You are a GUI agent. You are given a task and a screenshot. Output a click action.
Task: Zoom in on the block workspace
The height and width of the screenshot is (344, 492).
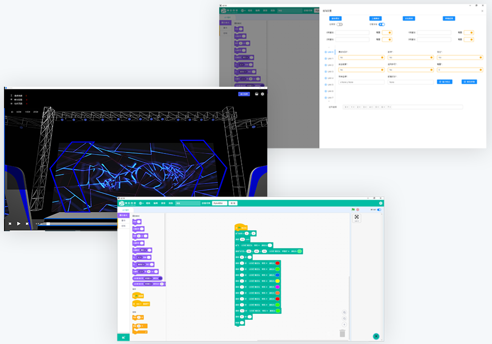click(x=345, y=312)
